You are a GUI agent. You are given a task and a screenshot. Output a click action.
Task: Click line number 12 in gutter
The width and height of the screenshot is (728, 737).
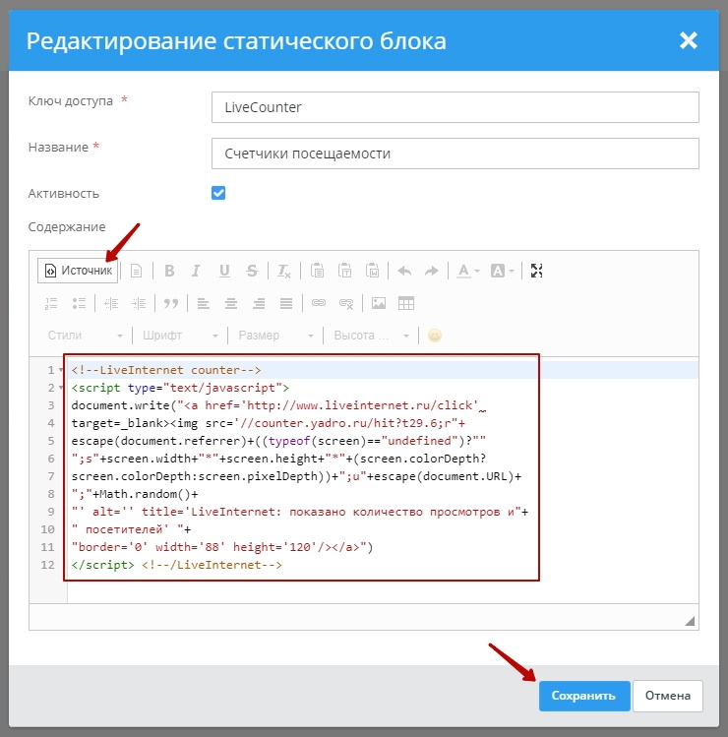coord(47,565)
